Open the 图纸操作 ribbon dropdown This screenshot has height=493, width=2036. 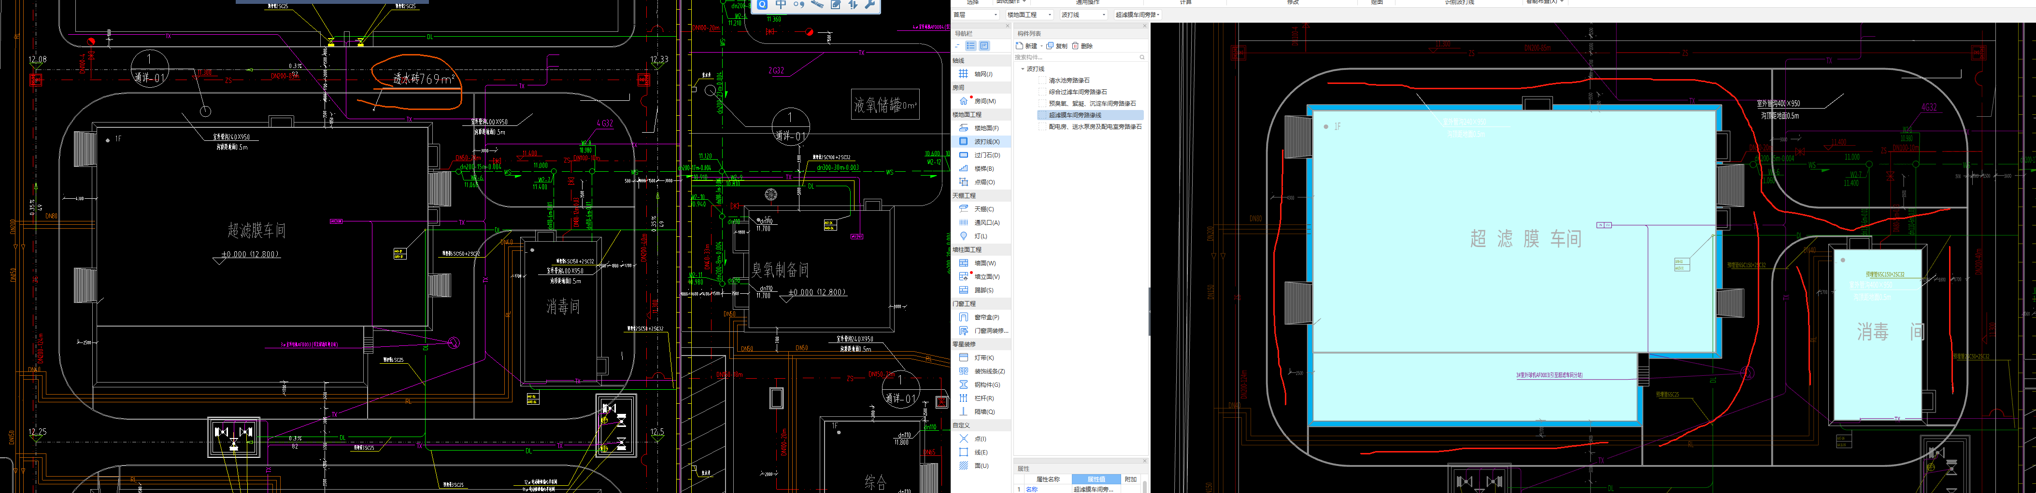1011,2
